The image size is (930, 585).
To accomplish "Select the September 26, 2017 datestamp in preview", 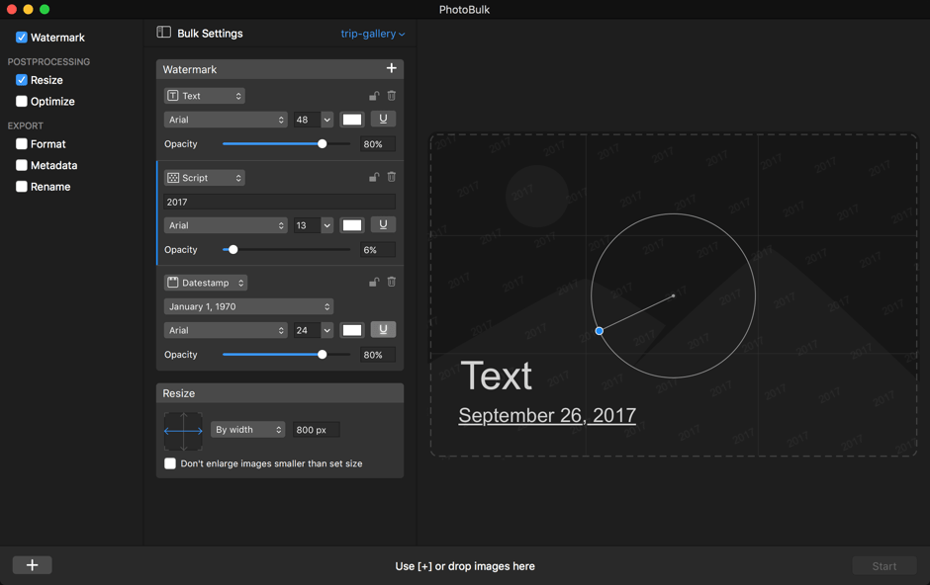I will click(547, 416).
